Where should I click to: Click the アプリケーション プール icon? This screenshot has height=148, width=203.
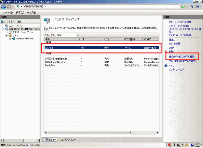click(x=10, y=32)
